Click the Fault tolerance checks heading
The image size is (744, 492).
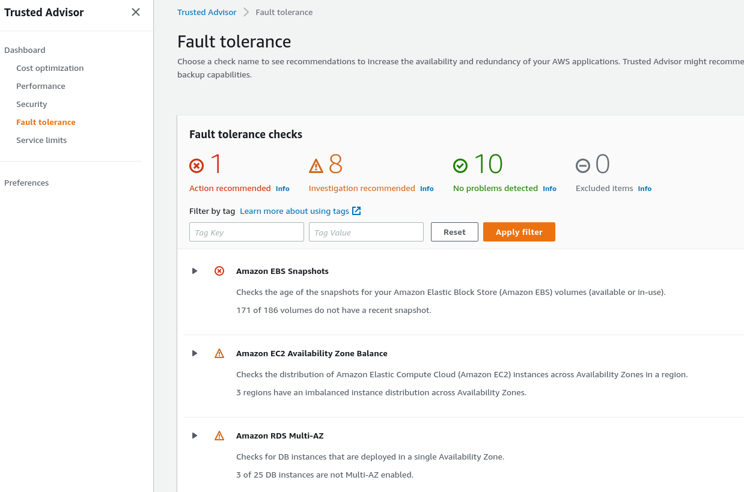click(x=246, y=135)
